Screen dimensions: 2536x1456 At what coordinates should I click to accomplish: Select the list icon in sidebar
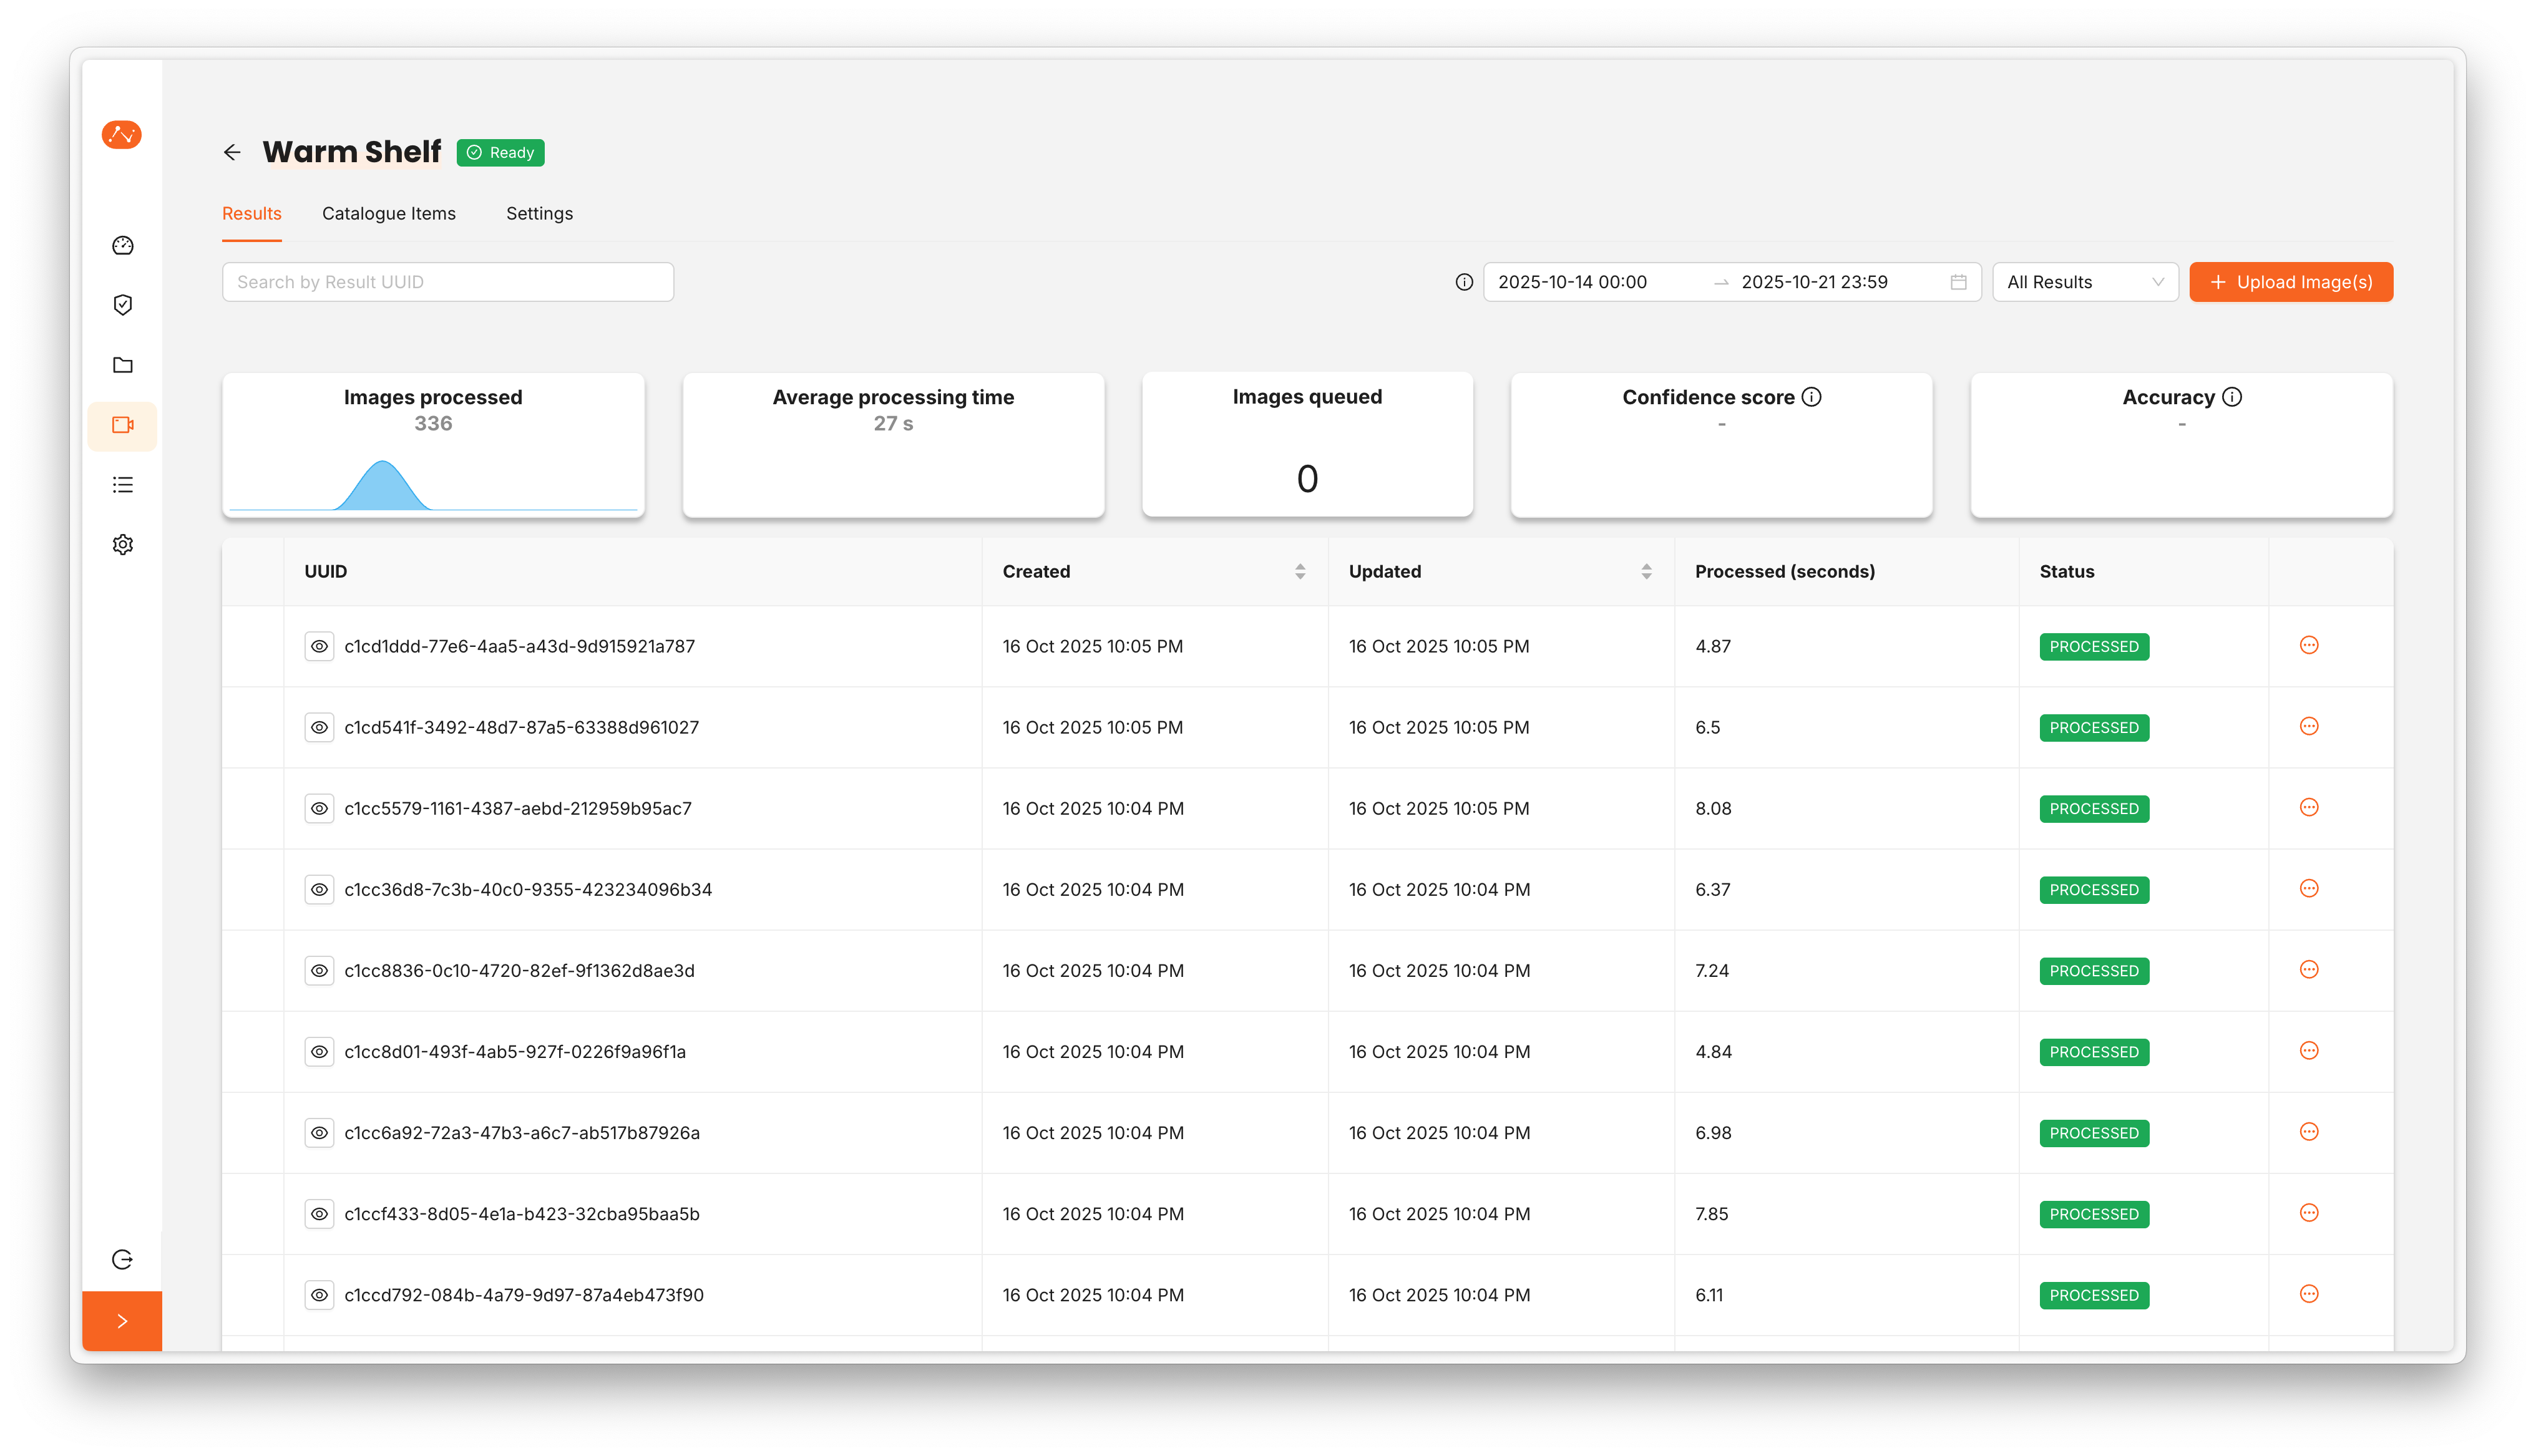(x=123, y=485)
